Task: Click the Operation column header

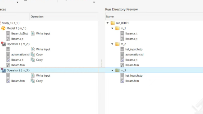Action: pyautogui.click(x=64, y=16)
